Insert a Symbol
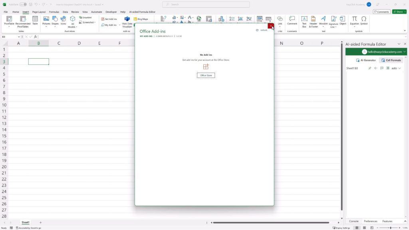The width and height of the screenshot is (409, 230). pos(364,21)
